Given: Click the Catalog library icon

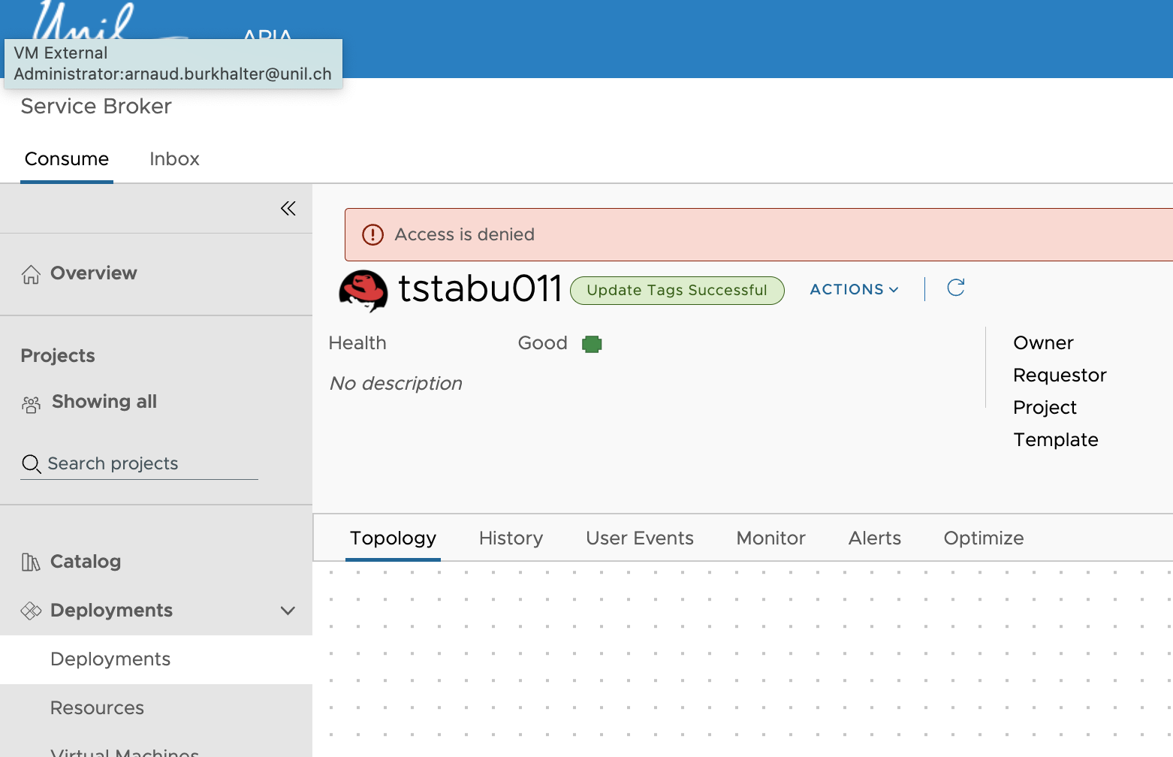Looking at the screenshot, I should click(31, 562).
